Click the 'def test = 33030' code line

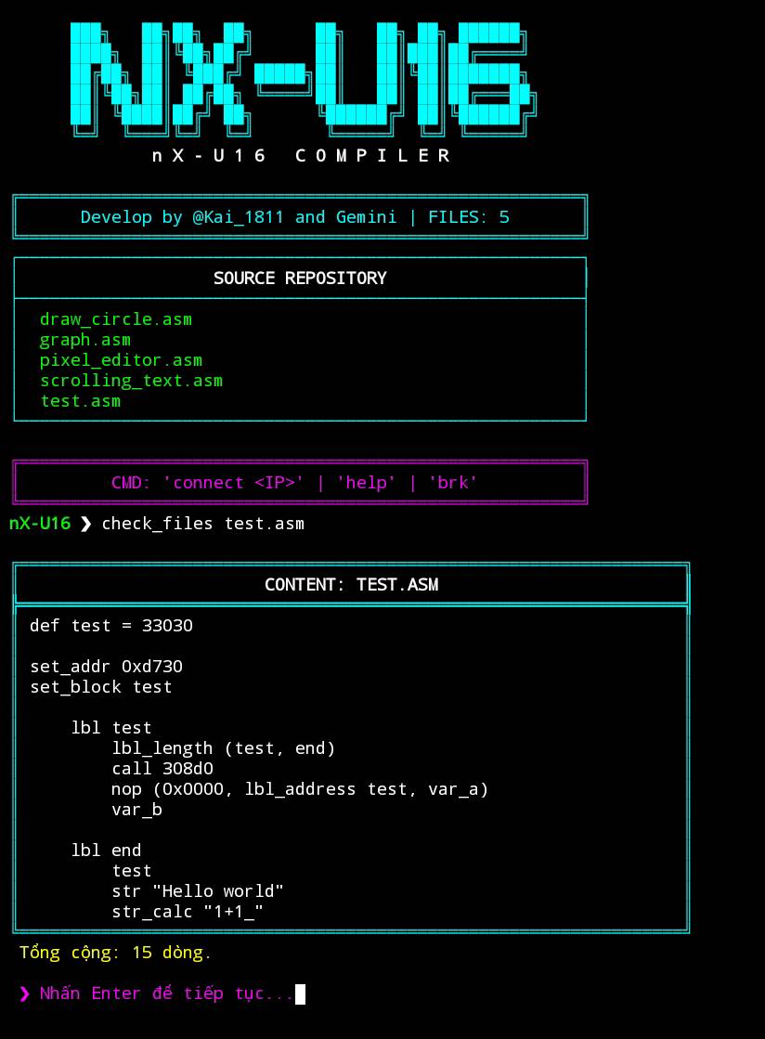(x=111, y=626)
